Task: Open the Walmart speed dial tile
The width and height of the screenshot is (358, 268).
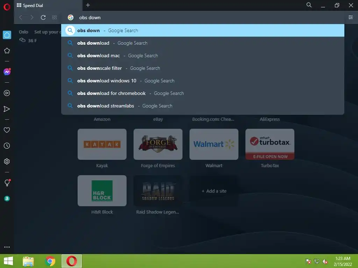Action: (214, 144)
